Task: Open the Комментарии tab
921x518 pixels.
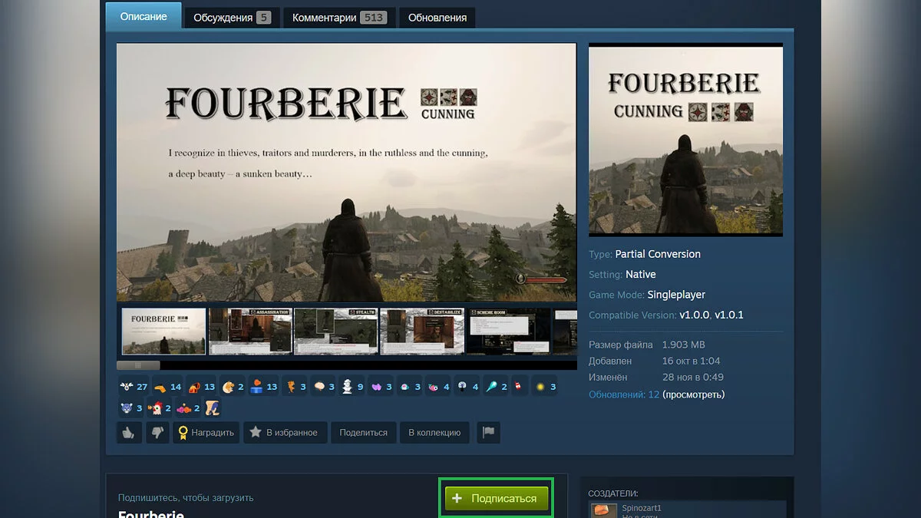Action: [338, 18]
